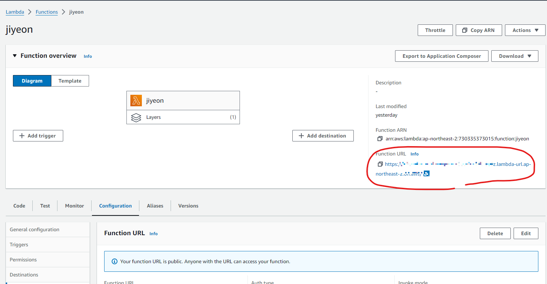547x284 pixels.
Task: Copy the Function ARN using the copy icon
Action: click(380, 139)
